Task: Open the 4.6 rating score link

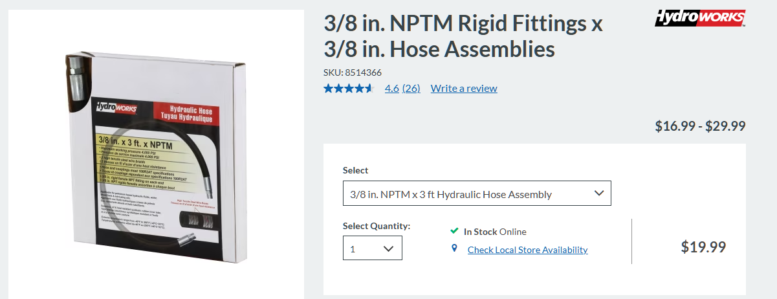Action: point(392,88)
